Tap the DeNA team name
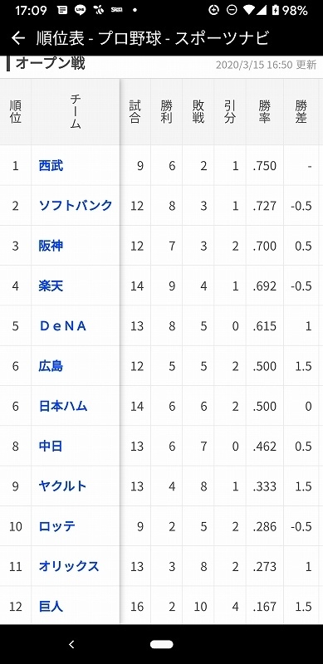This screenshot has height=664, width=323. click(63, 325)
